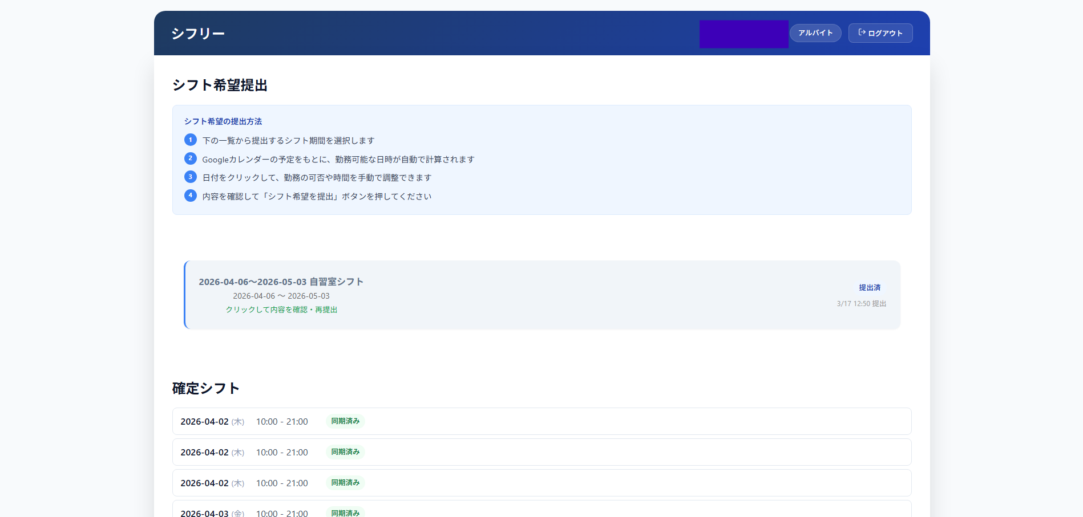Expand the シフト希望の提出方法 info panel
The height and width of the screenshot is (517, 1083).
point(224,121)
